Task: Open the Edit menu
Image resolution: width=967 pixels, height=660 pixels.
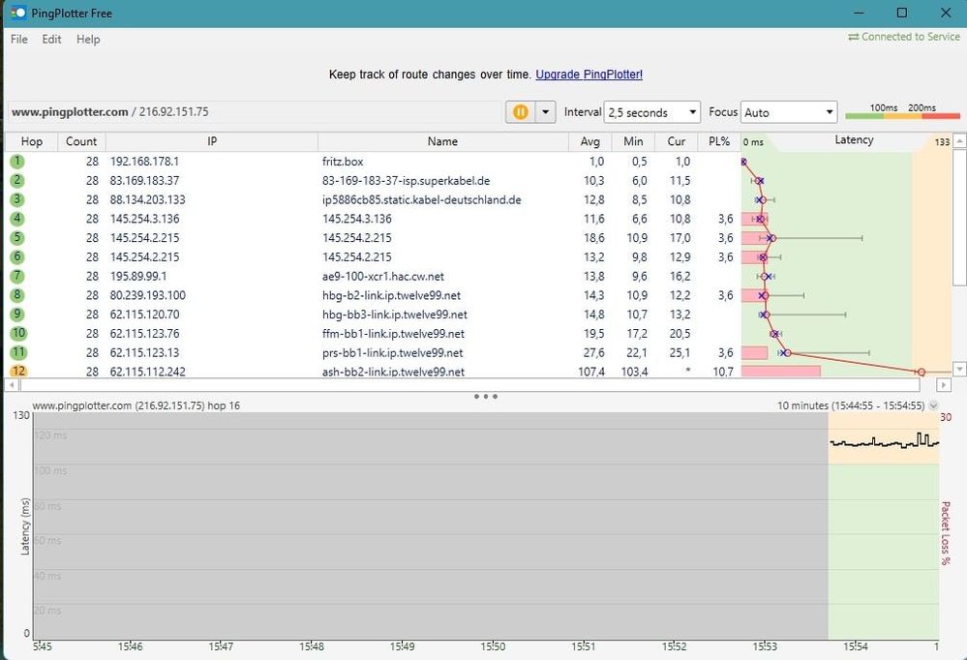Action: tap(51, 39)
